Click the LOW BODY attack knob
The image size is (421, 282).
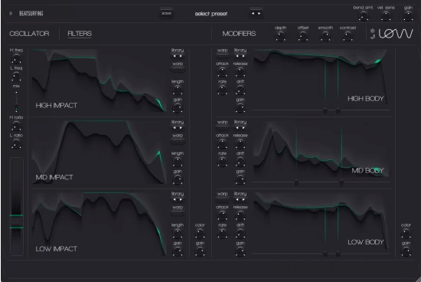point(222,215)
